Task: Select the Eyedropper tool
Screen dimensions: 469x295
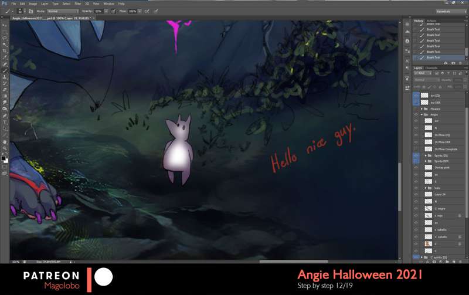Action: click(5, 57)
